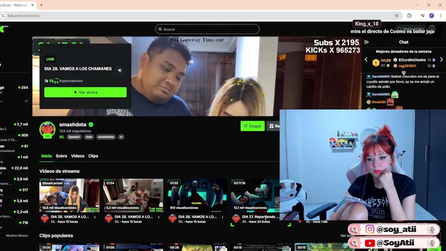This screenshot has height=251, width=446.
Task: Select the smashdota tag
Action: [x=106, y=137]
